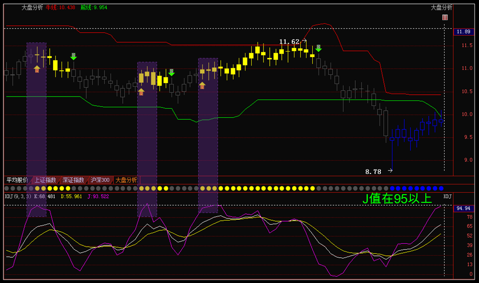Click the green S sell arrow near 11.62
Screen dimensions: 479x283
pyautogui.click(x=318, y=48)
